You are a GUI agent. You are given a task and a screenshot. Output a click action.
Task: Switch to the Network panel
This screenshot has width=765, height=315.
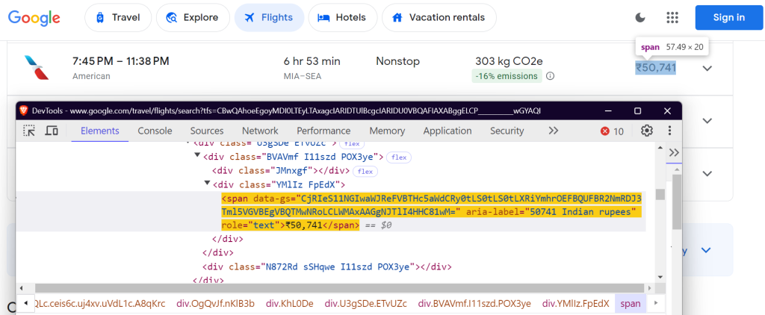coord(260,131)
